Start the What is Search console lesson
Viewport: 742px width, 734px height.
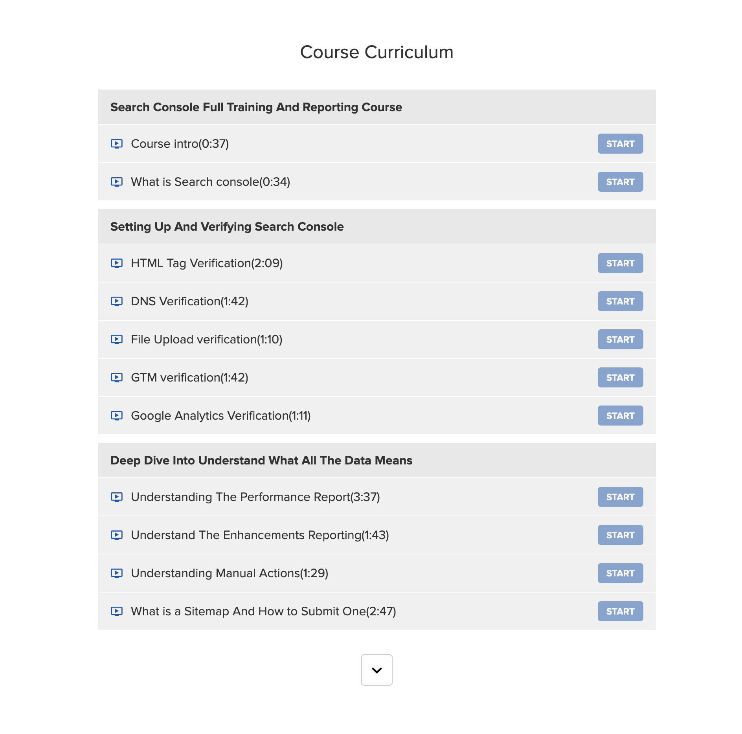(620, 182)
